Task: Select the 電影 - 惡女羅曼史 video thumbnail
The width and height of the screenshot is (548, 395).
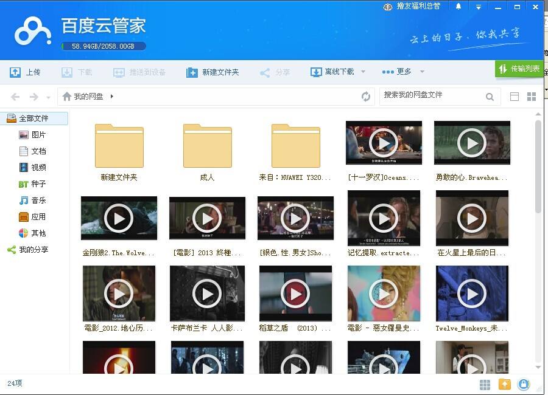Action: tap(384, 294)
